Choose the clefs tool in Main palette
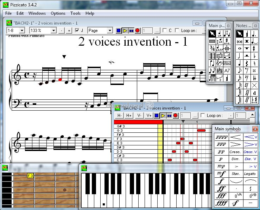This screenshot has height=210, width=260. (220, 63)
